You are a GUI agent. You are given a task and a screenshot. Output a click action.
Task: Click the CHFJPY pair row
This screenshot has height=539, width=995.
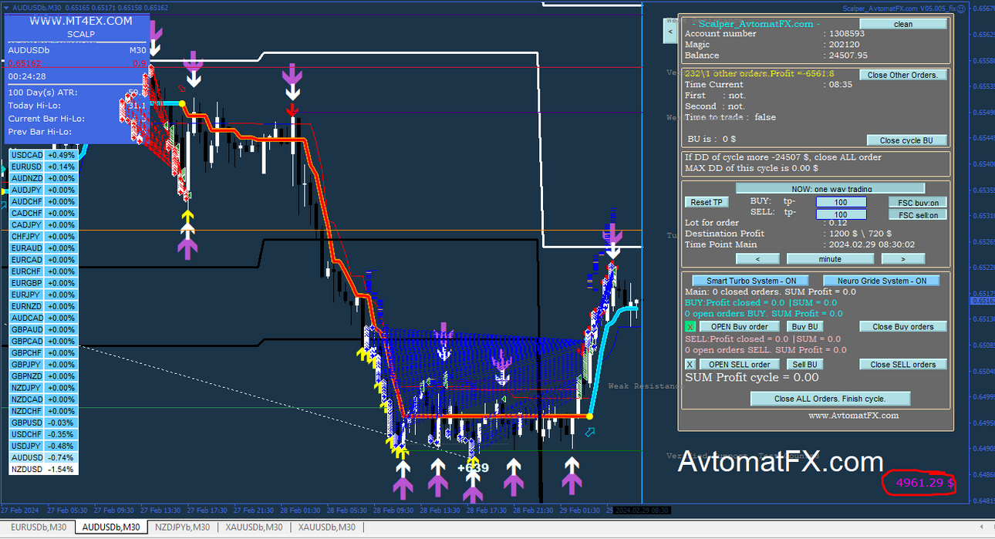click(43, 237)
